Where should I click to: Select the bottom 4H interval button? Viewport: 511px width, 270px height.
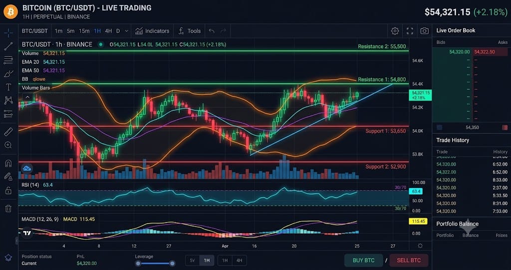[239, 260]
